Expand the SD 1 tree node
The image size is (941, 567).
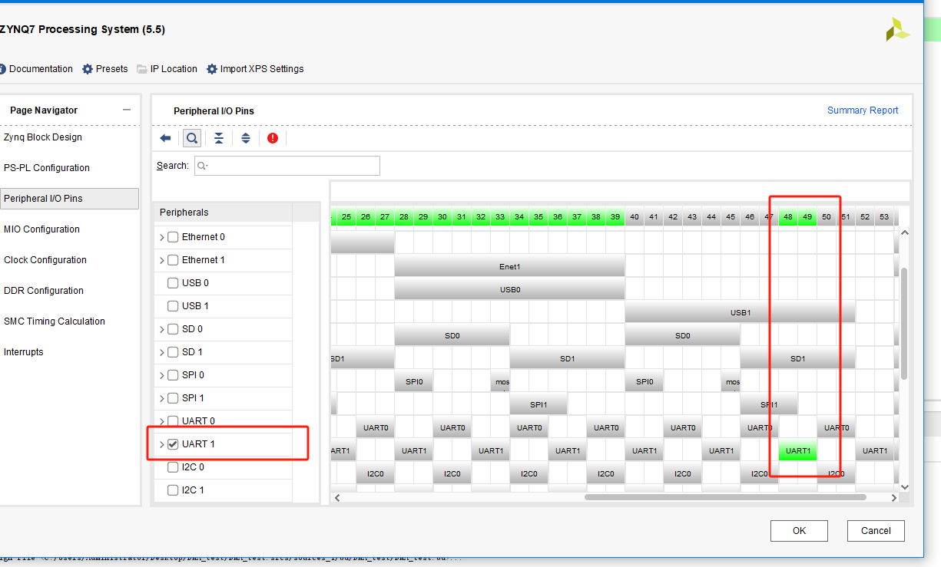point(161,352)
